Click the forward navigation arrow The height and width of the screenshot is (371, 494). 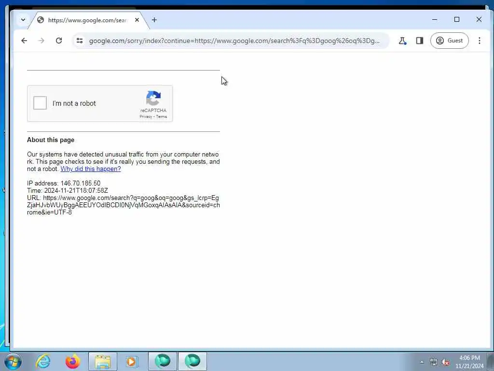pos(41,41)
